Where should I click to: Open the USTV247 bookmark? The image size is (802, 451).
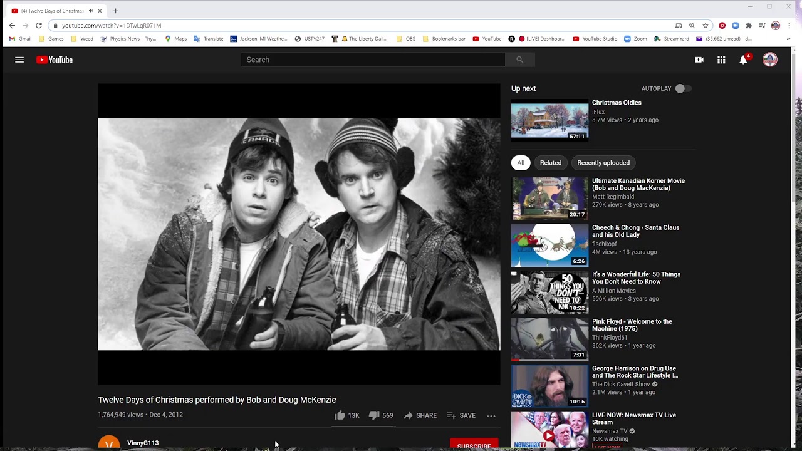[310, 39]
